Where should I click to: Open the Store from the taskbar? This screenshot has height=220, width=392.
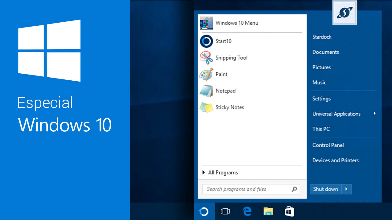[289, 211]
